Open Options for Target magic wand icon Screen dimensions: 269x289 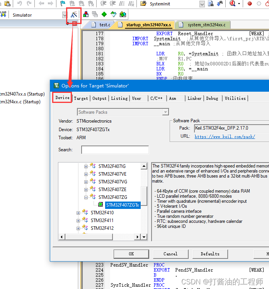74,14
